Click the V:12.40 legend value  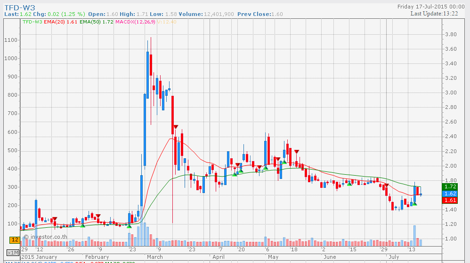tap(167, 22)
